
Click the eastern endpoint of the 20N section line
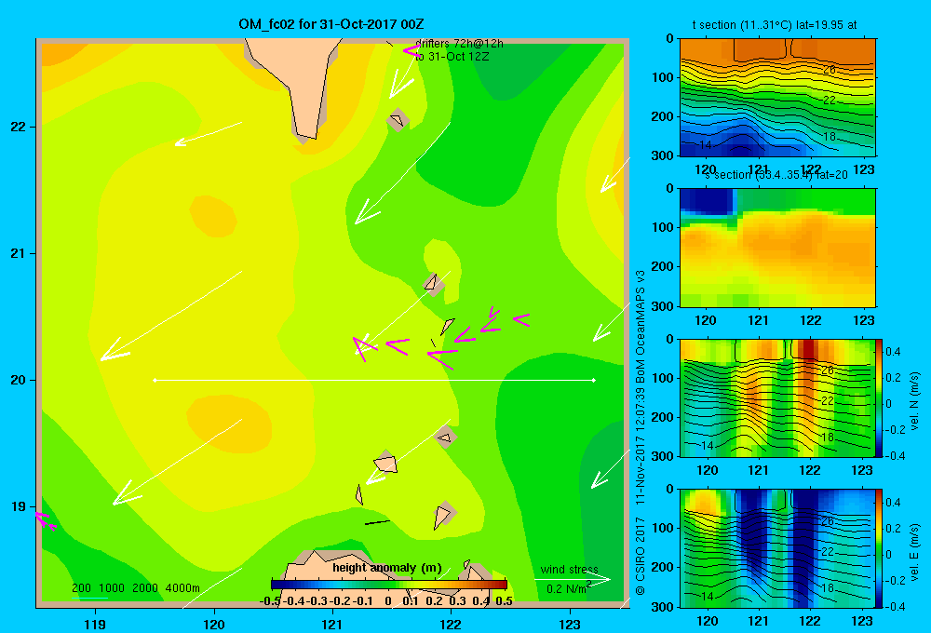tap(594, 380)
